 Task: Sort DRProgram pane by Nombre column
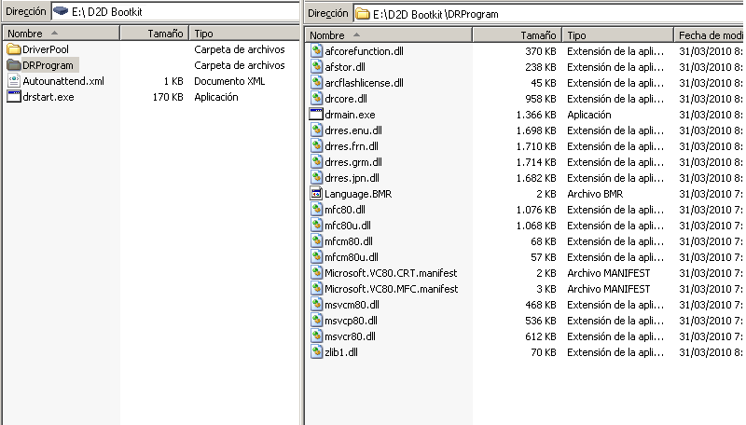pos(389,35)
